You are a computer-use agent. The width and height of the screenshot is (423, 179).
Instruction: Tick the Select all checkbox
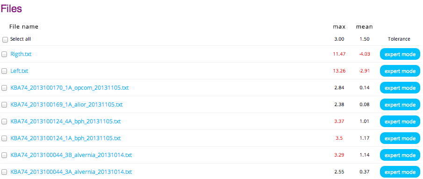pyautogui.click(x=5, y=40)
